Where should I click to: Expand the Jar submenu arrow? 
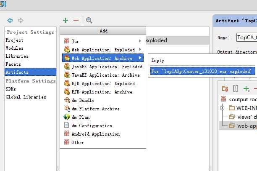pyautogui.click(x=140, y=41)
